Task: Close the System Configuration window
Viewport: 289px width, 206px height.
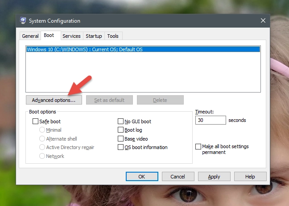Action: [263, 20]
